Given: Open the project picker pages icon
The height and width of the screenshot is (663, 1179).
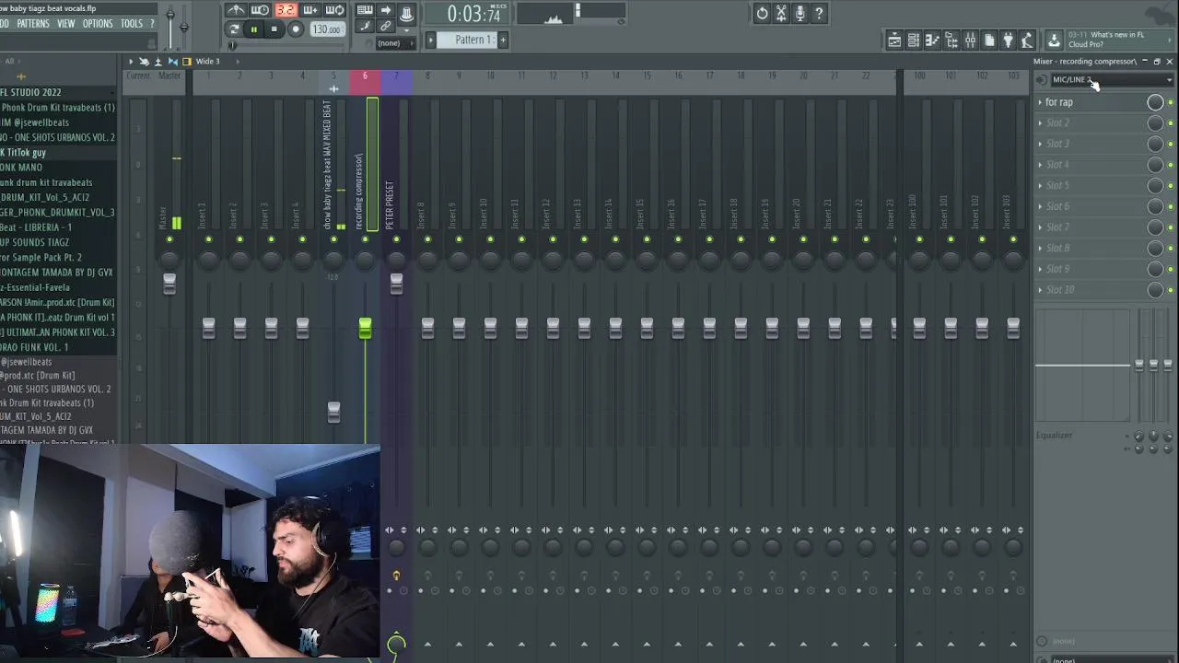Looking at the screenshot, I should [989, 40].
